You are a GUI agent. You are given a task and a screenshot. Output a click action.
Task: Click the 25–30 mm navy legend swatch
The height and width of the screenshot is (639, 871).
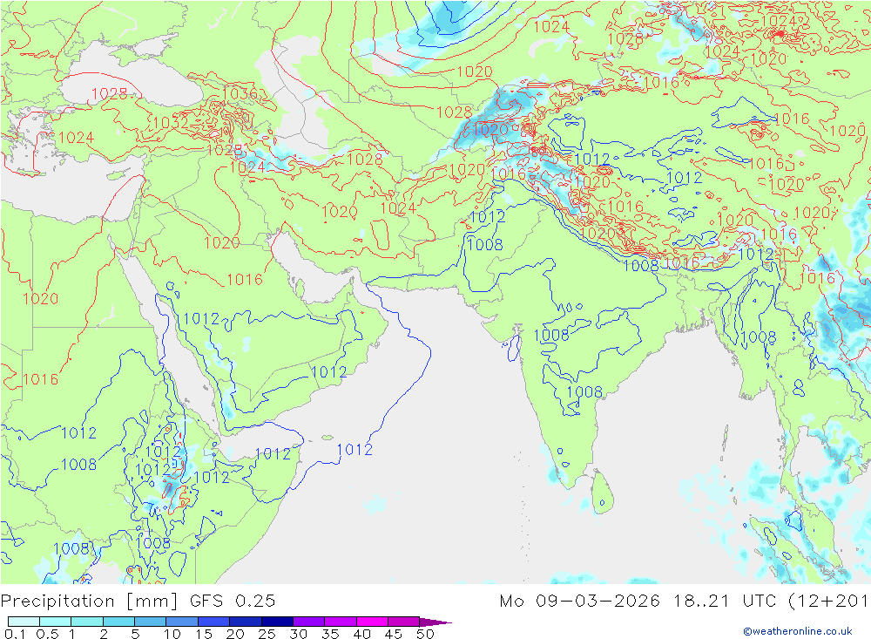click(277, 622)
